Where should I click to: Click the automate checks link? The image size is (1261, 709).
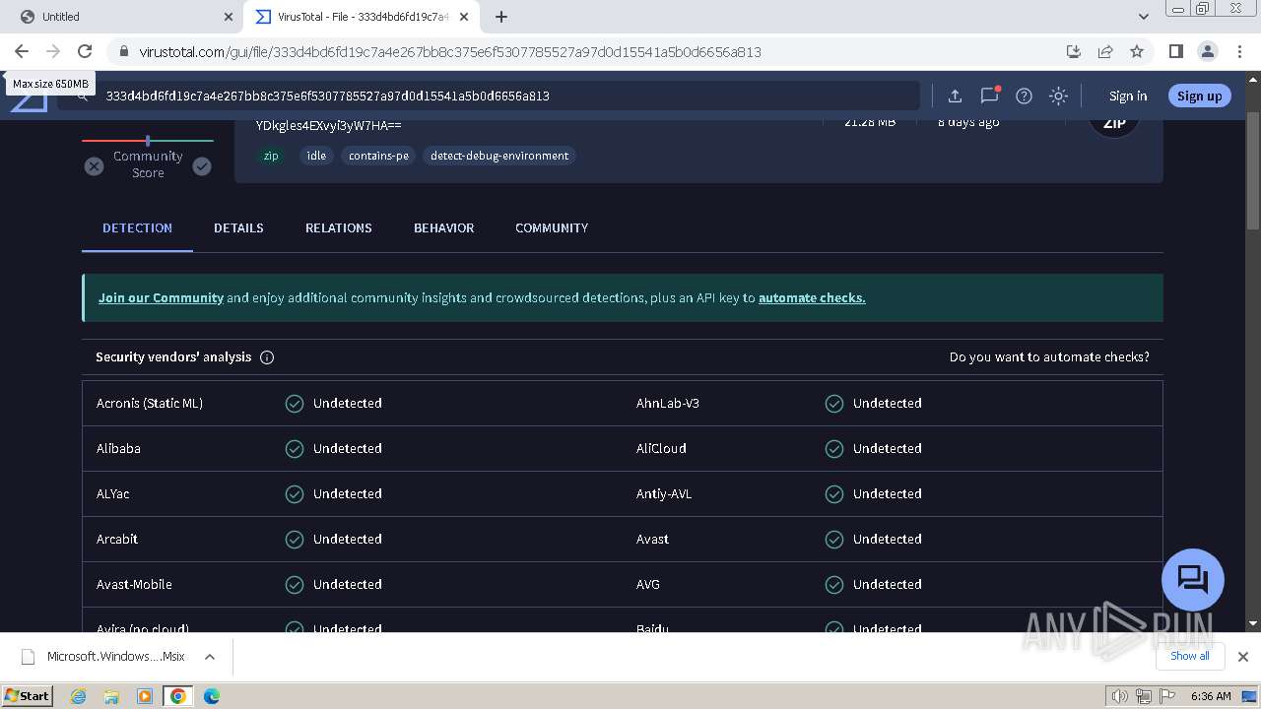[812, 297]
